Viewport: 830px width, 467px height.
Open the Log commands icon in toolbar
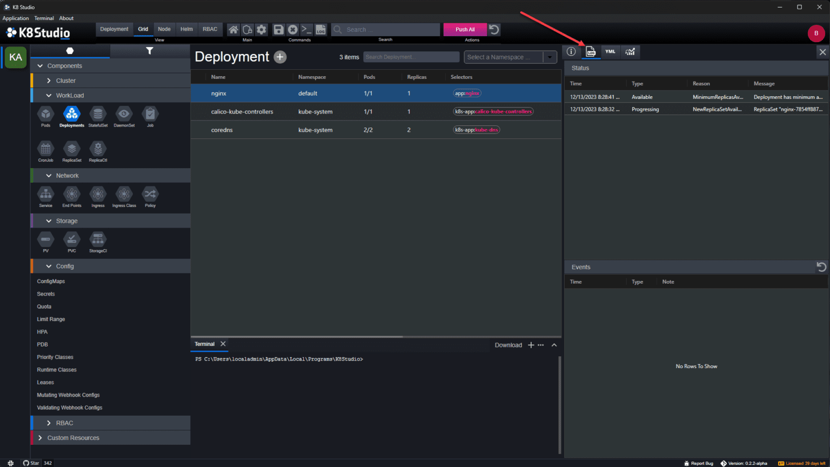point(320,29)
